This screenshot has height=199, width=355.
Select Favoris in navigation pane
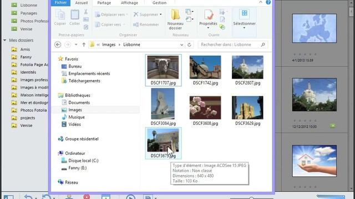pos(68,59)
